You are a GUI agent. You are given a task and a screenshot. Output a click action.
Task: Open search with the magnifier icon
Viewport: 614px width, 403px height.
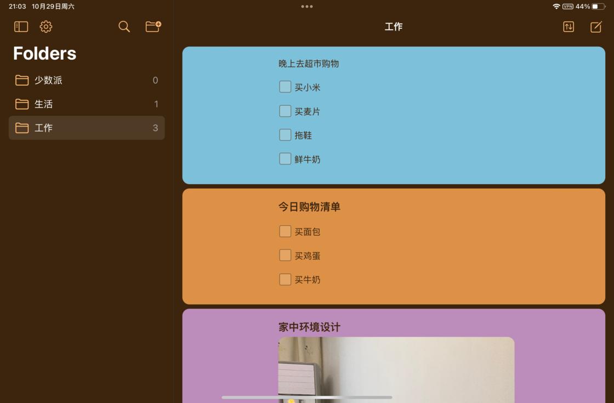(x=124, y=26)
